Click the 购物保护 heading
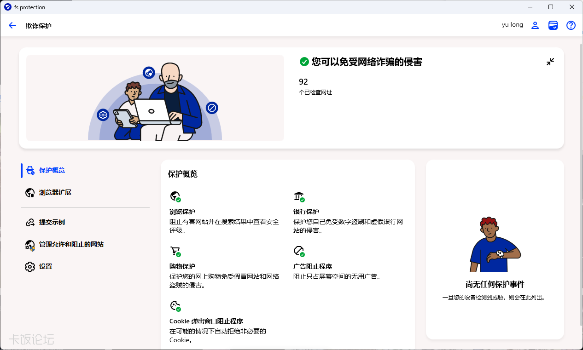This screenshot has width=583, height=350. coord(182,266)
